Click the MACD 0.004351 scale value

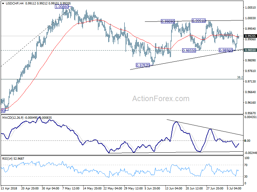click(x=250, y=117)
